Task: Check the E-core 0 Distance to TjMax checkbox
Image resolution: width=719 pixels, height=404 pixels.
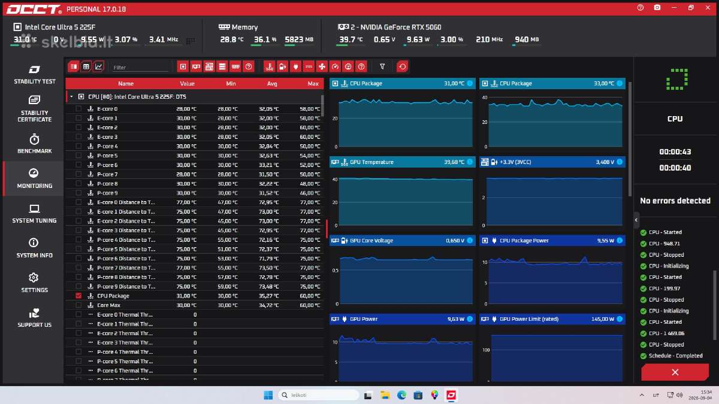Action: point(78,202)
